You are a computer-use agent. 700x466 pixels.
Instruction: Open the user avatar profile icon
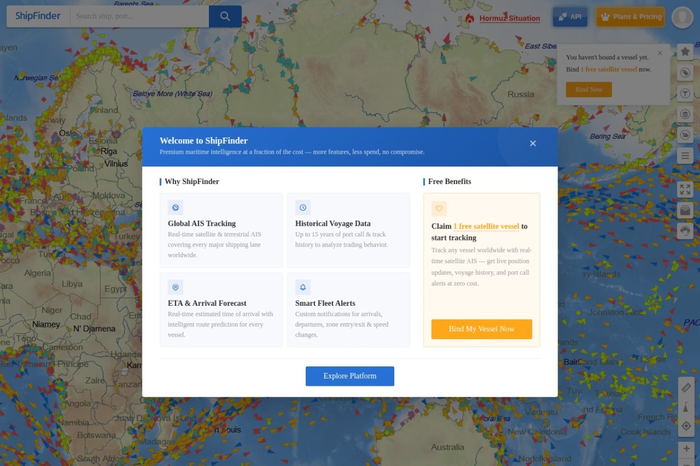tap(682, 17)
